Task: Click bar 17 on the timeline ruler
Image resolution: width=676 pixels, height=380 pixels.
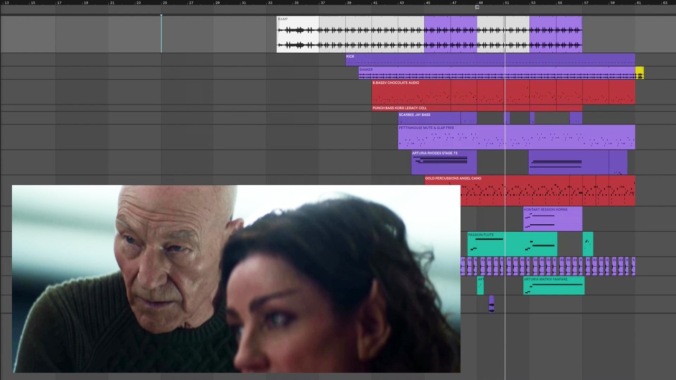Action: coord(59,3)
